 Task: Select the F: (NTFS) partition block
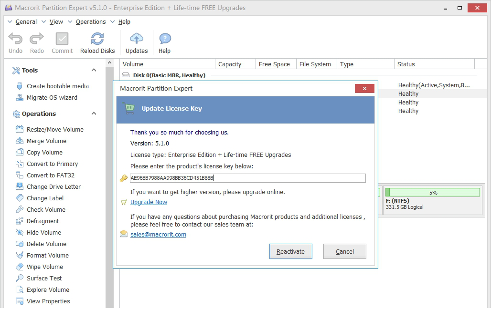[432, 200]
